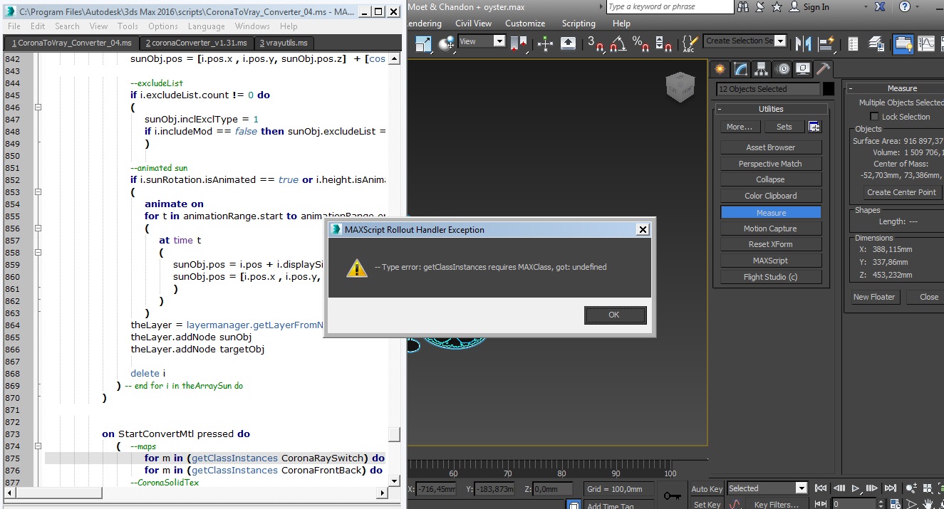Open the Hierarchy command panel tab
The height and width of the screenshot is (509, 944).
coord(762,69)
